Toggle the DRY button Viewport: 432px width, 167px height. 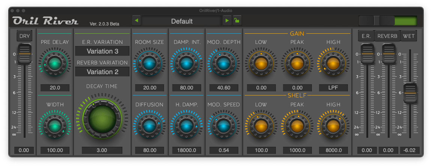tap(24, 36)
